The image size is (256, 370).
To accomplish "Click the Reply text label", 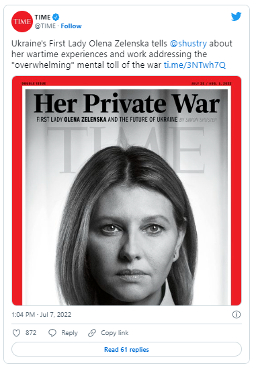I will (x=69, y=333).
